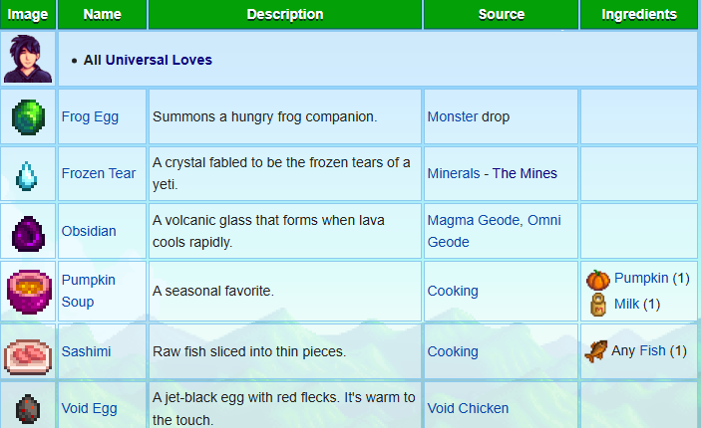Follow the Frozen Tear name link
This screenshot has width=701, height=428.
click(98, 174)
